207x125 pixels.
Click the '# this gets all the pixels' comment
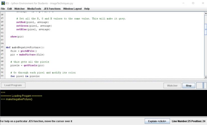pyautogui.click(x=30, y=62)
